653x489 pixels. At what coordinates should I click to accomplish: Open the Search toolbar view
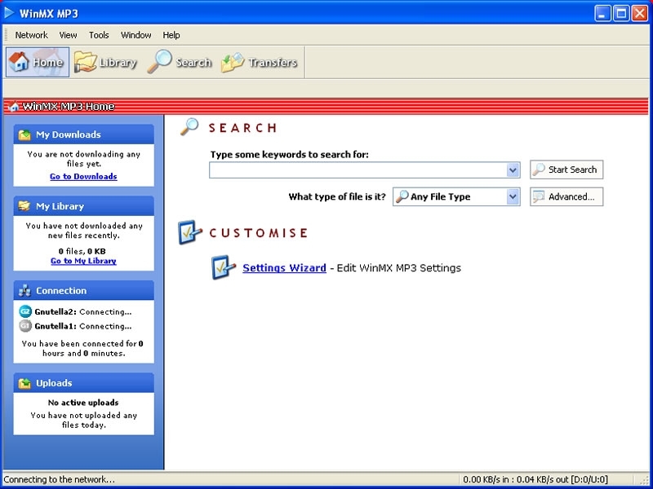180,63
